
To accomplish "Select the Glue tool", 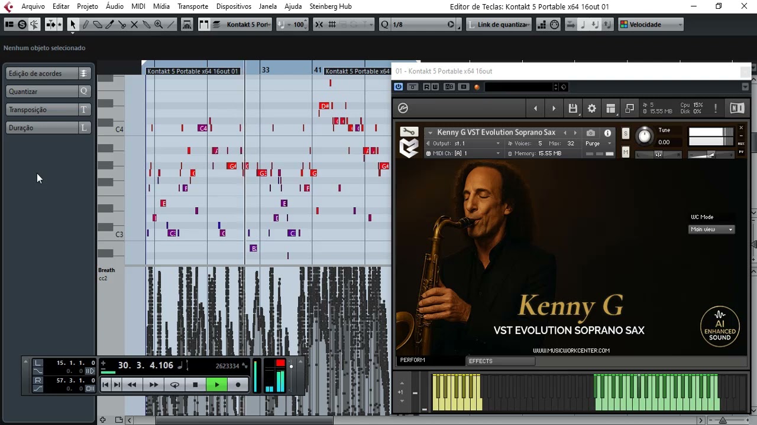I will 146,24.
